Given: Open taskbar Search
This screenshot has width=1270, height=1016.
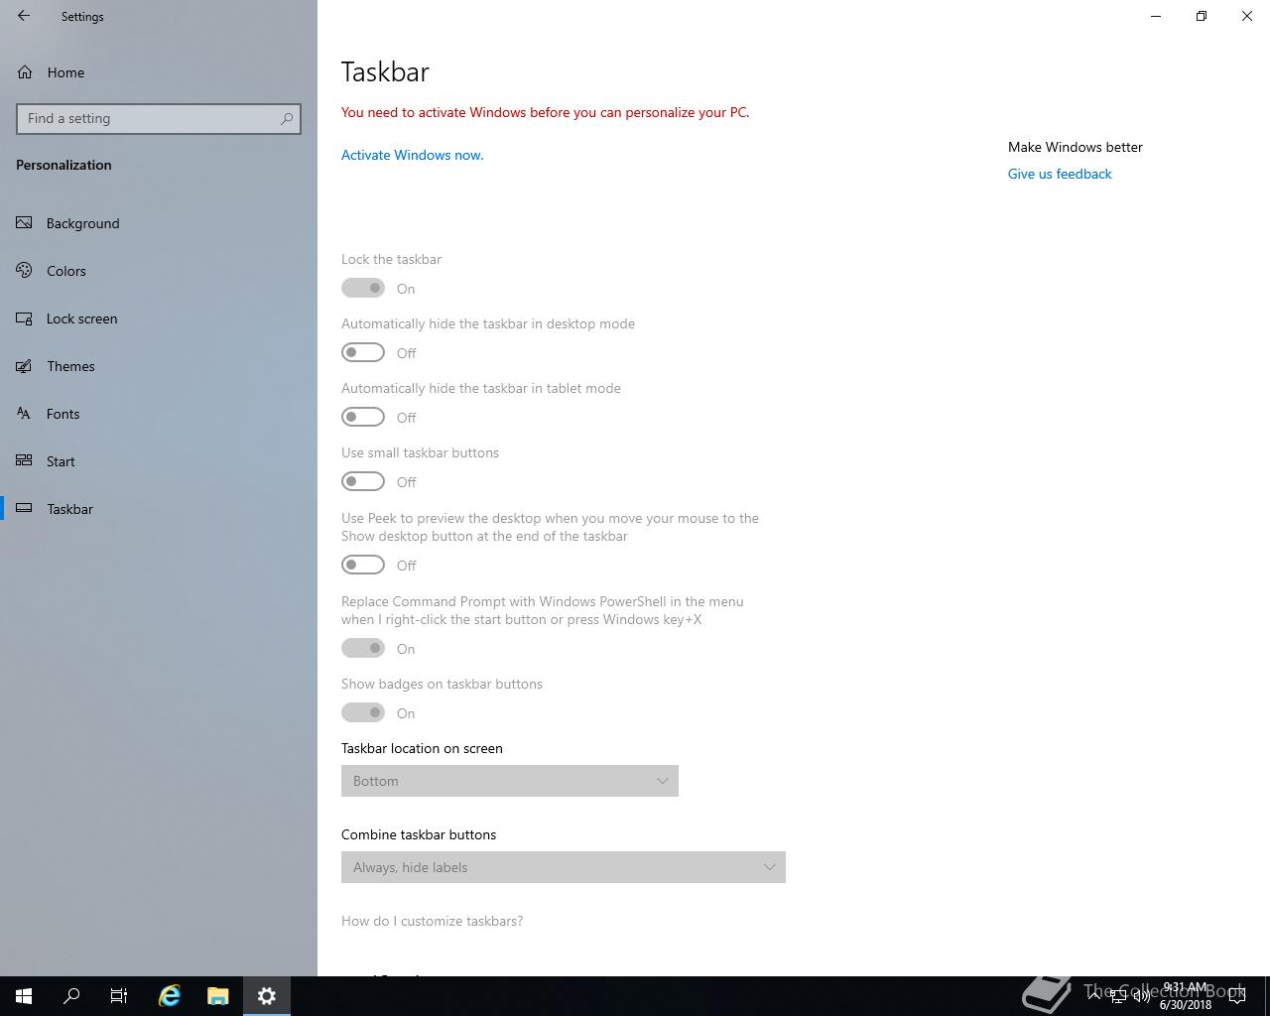Looking at the screenshot, I should (x=71, y=996).
